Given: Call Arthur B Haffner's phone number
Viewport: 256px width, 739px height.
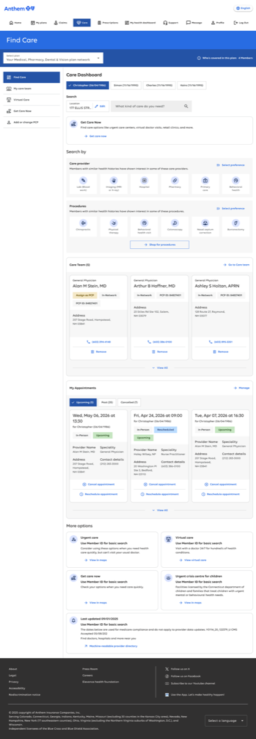Looking at the screenshot, I should (159, 342).
